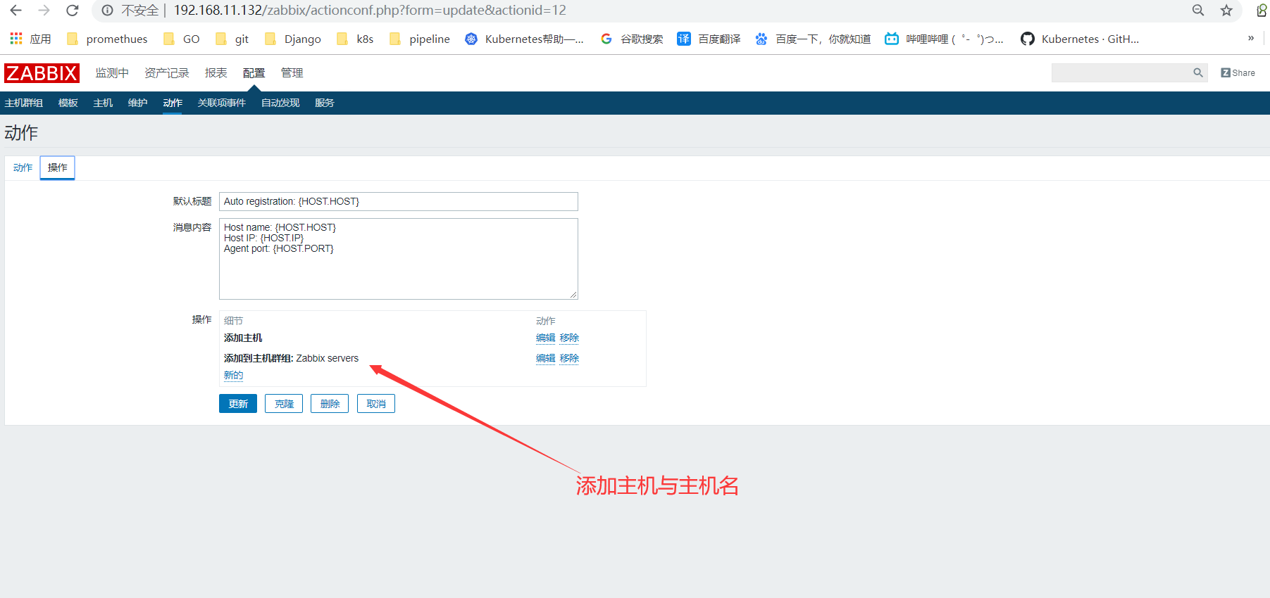
Task: Go to 自动发现 submenu
Action: [x=280, y=103]
